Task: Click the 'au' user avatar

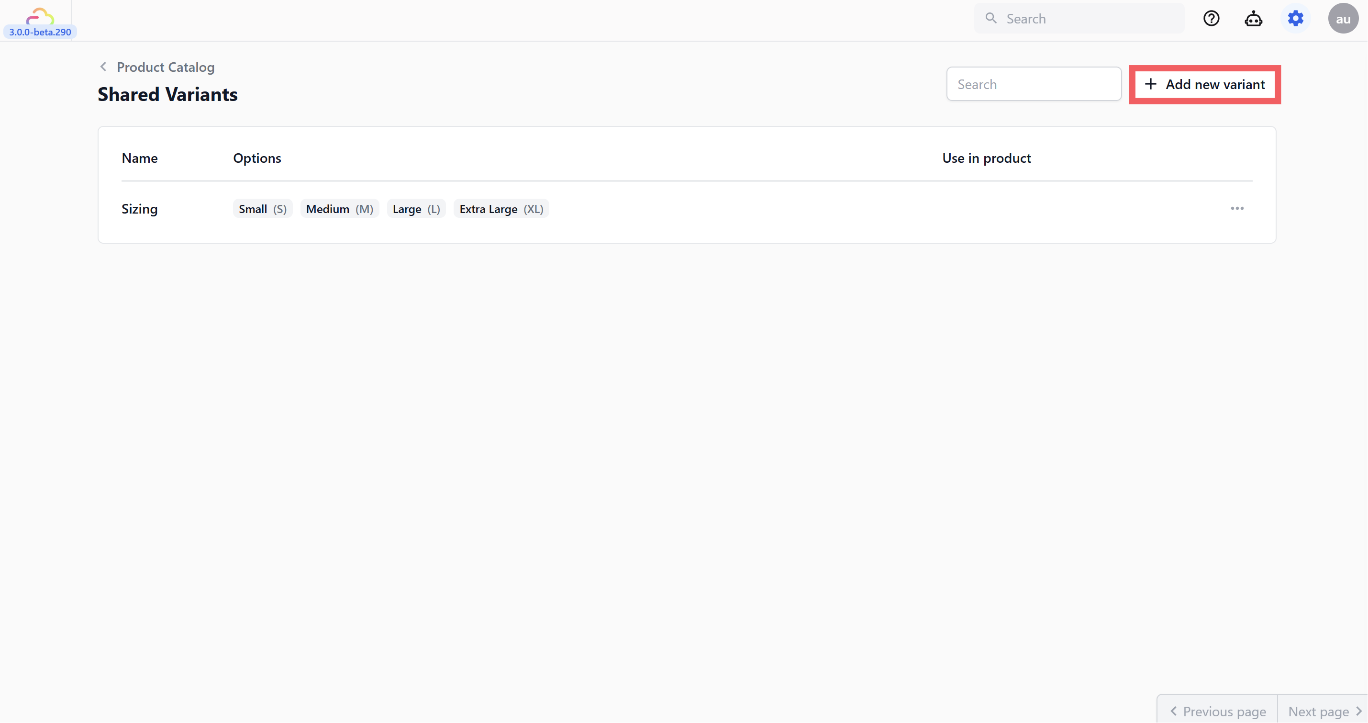Action: click(1343, 19)
